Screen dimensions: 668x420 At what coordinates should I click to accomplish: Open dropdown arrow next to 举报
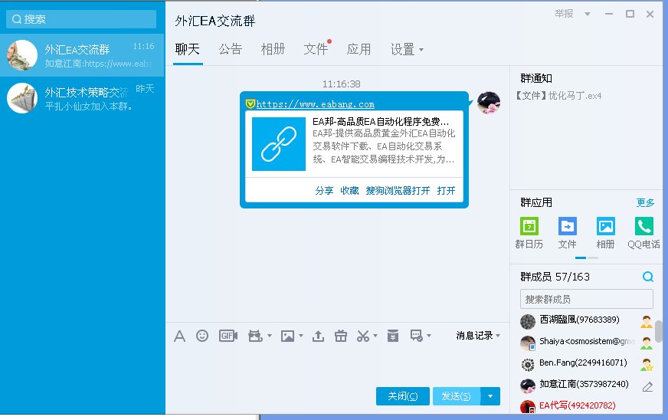tap(588, 14)
